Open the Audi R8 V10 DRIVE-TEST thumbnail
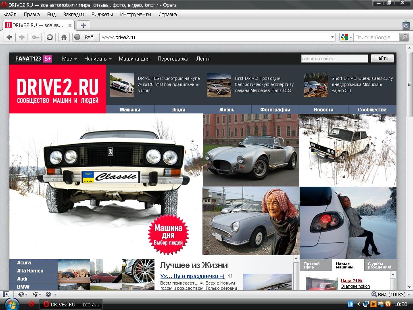The image size is (413, 310). click(x=122, y=85)
